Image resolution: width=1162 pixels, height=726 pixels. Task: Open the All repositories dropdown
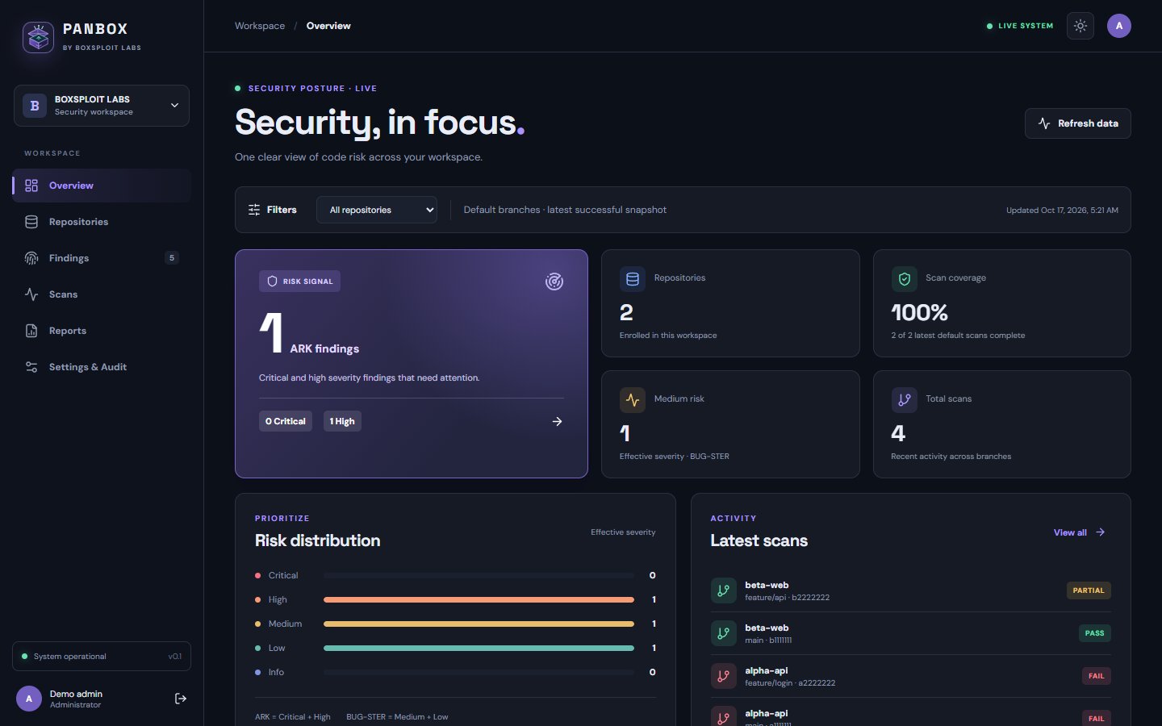(377, 210)
